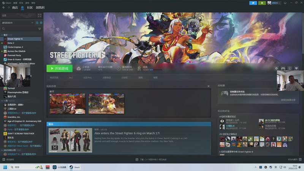Click the blue announcements megaphone button
304x171 pixels.
(253, 3)
